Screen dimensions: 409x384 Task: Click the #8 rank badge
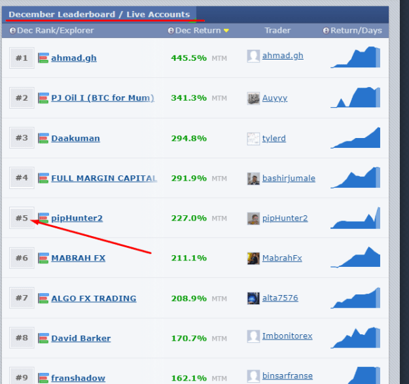click(x=22, y=338)
